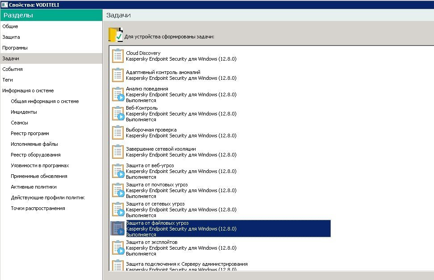434x280 pixels.
Task: Click the highlighted Защита от файловых угроз icon
Action: point(117,228)
